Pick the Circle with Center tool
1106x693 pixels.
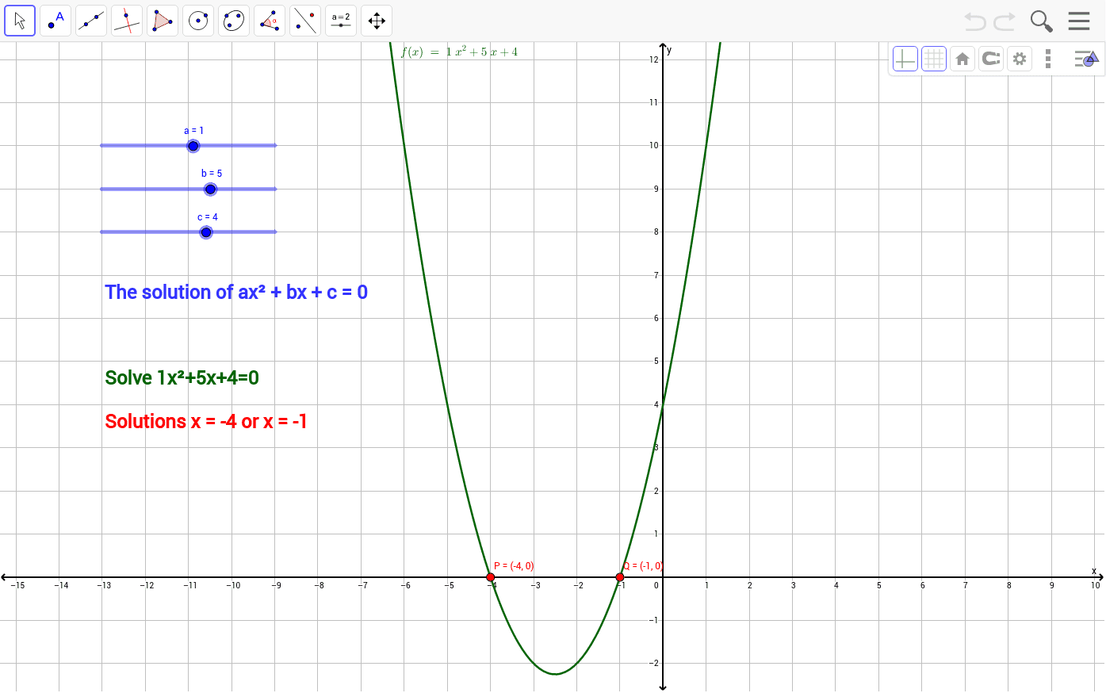click(x=197, y=20)
